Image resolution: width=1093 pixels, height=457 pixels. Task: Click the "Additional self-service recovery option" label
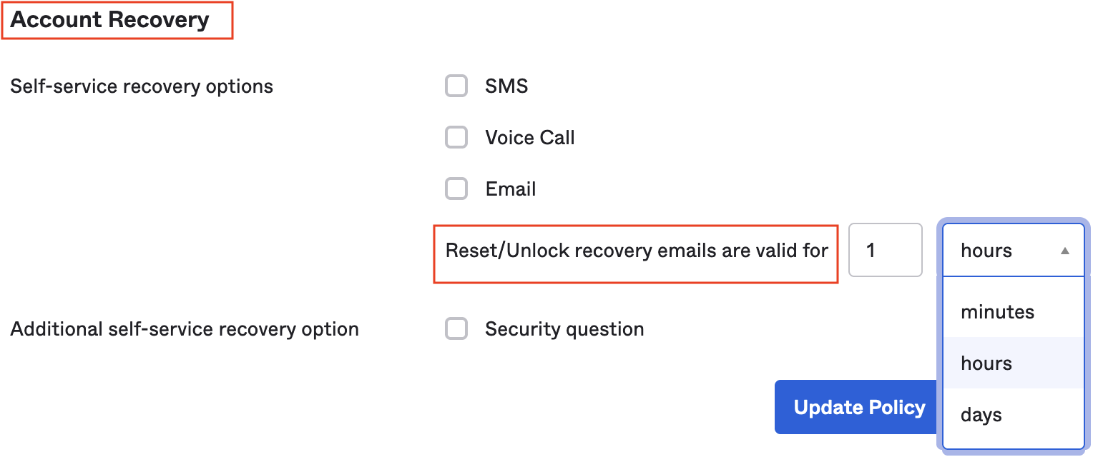(x=184, y=328)
